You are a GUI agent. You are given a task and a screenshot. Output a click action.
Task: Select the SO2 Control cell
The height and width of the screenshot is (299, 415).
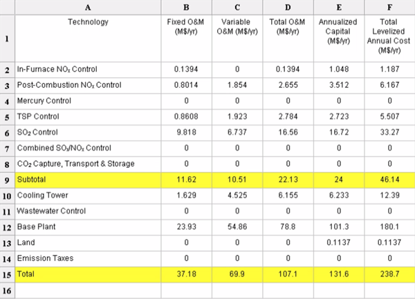click(x=88, y=133)
